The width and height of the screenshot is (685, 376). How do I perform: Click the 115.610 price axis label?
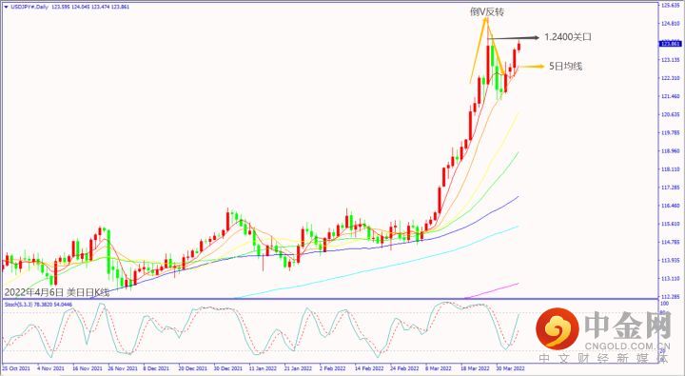point(671,224)
